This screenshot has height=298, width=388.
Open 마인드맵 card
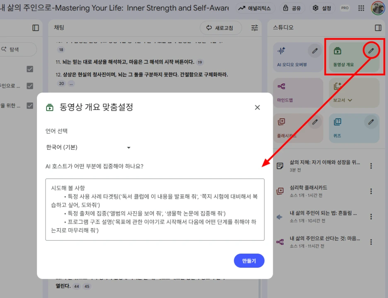(x=298, y=93)
